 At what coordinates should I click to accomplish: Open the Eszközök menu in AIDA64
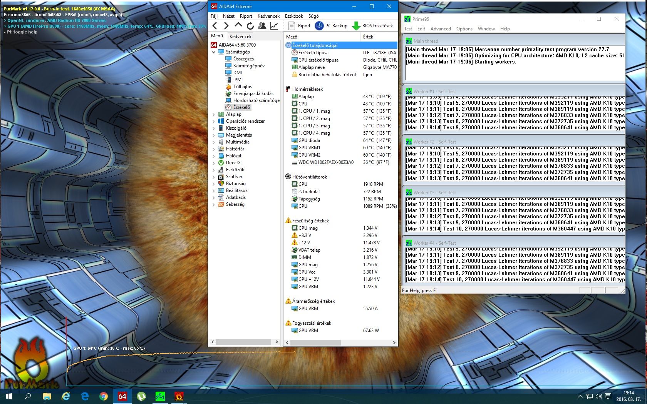294,16
